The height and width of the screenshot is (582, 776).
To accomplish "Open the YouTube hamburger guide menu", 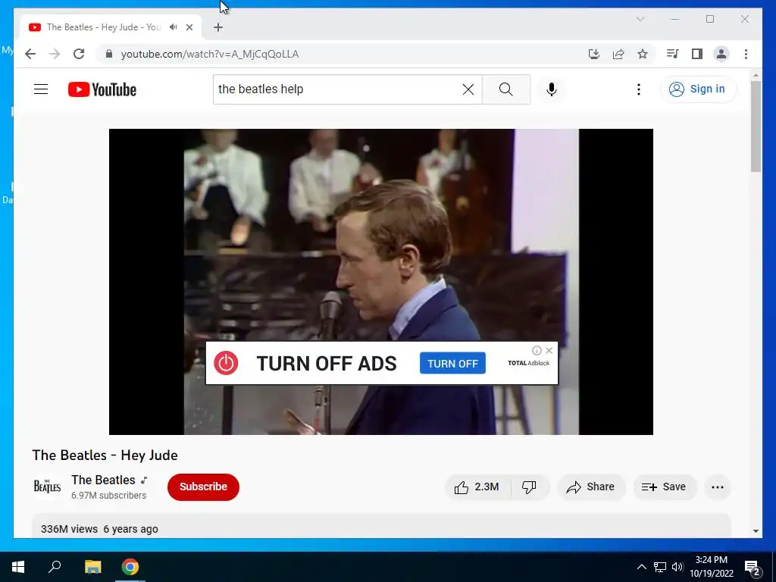I will pyautogui.click(x=41, y=89).
